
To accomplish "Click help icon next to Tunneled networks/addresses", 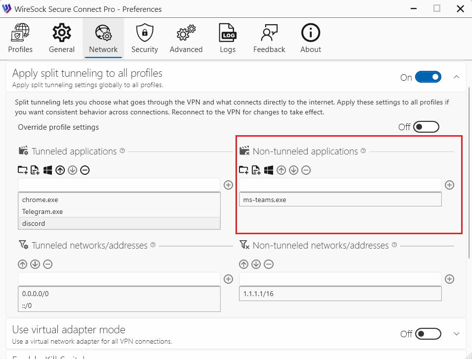I will coord(153,245).
